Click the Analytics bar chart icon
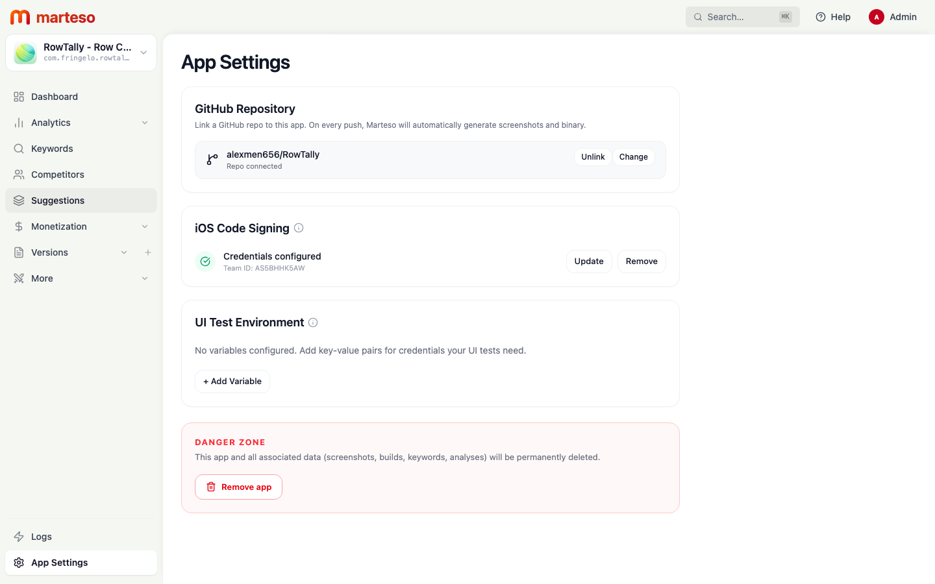 [19, 123]
